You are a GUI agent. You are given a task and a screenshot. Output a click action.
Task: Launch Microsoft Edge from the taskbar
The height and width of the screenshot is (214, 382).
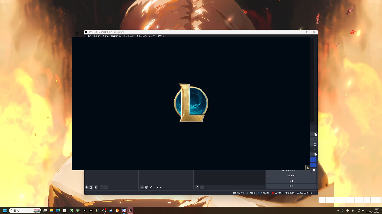(58, 210)
